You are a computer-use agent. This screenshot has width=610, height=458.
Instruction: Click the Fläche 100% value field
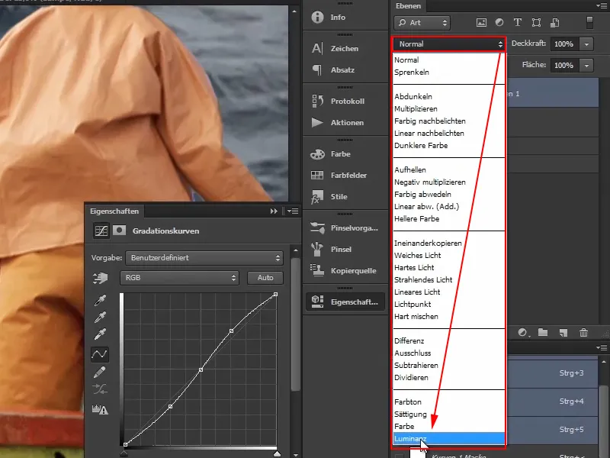coord(564,65)
